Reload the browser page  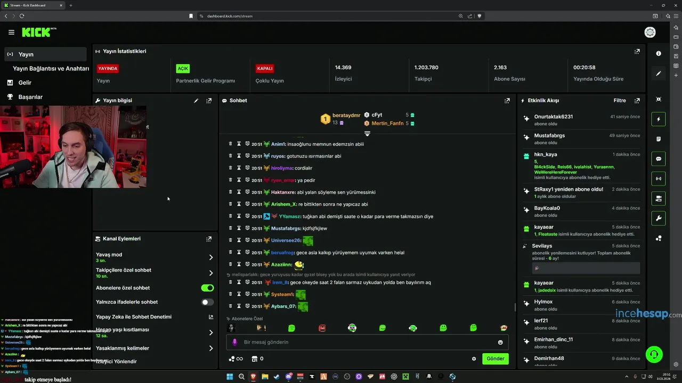pyautogui.click(x=22, y=16)
